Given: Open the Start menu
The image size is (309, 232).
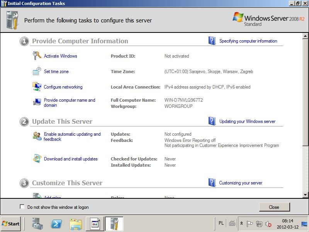Looking at the screenshot, I should [11, 224].
